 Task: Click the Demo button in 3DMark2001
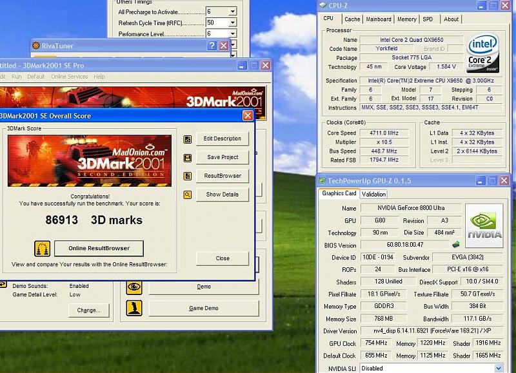[x=204, y=287]
